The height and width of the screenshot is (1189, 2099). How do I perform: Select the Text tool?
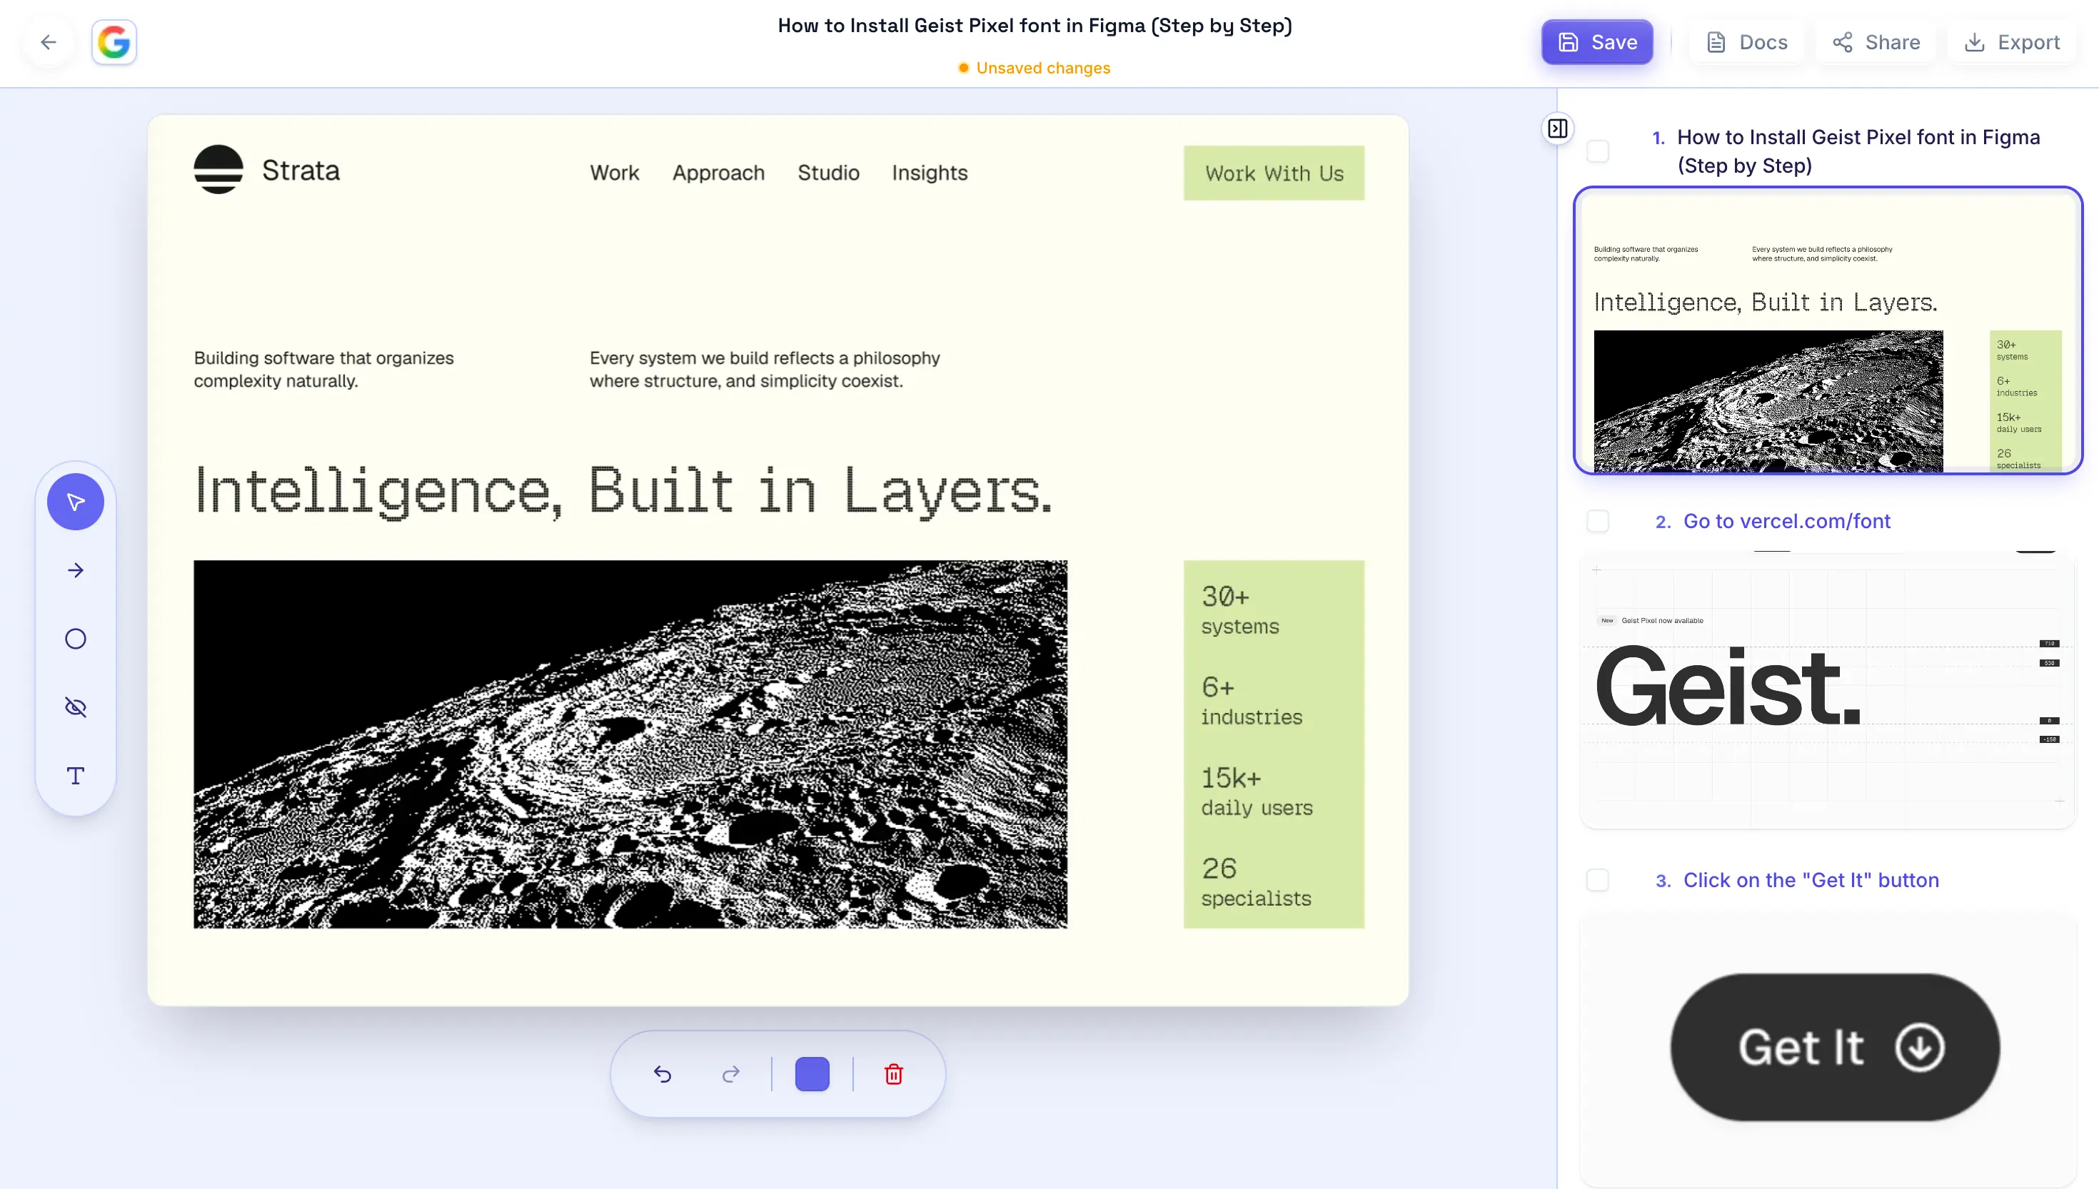pos(75,776)
